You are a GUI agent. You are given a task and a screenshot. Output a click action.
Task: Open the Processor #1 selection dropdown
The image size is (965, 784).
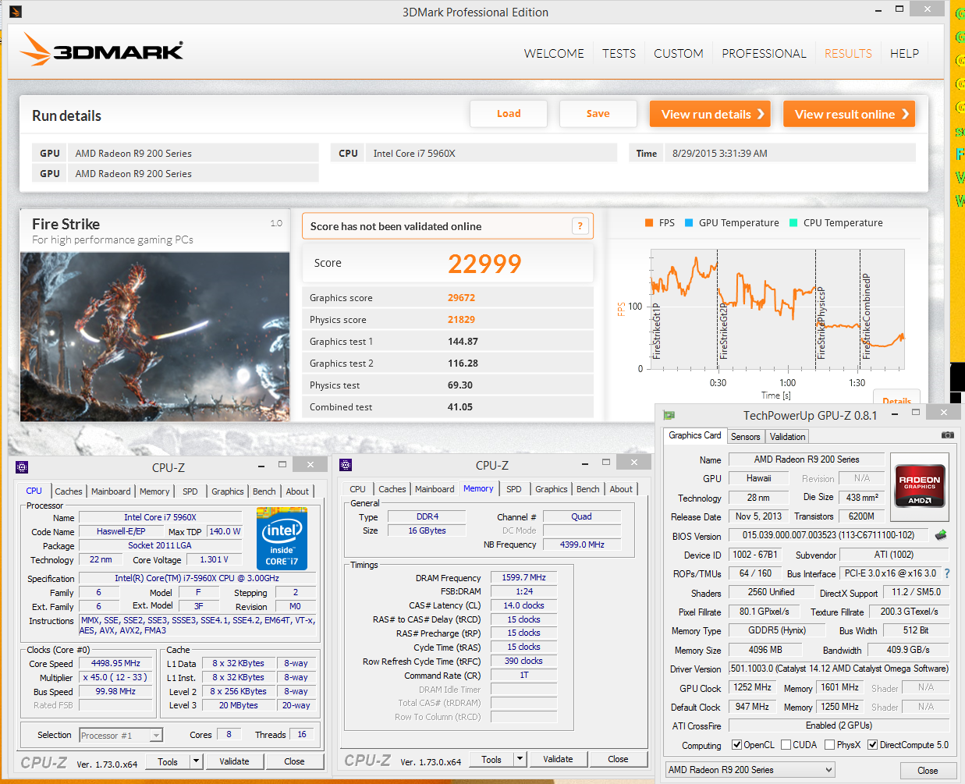120,735
